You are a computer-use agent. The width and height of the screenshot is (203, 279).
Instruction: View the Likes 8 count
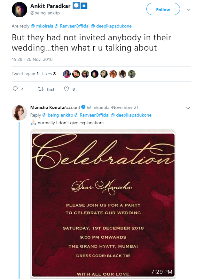point(49,74)
